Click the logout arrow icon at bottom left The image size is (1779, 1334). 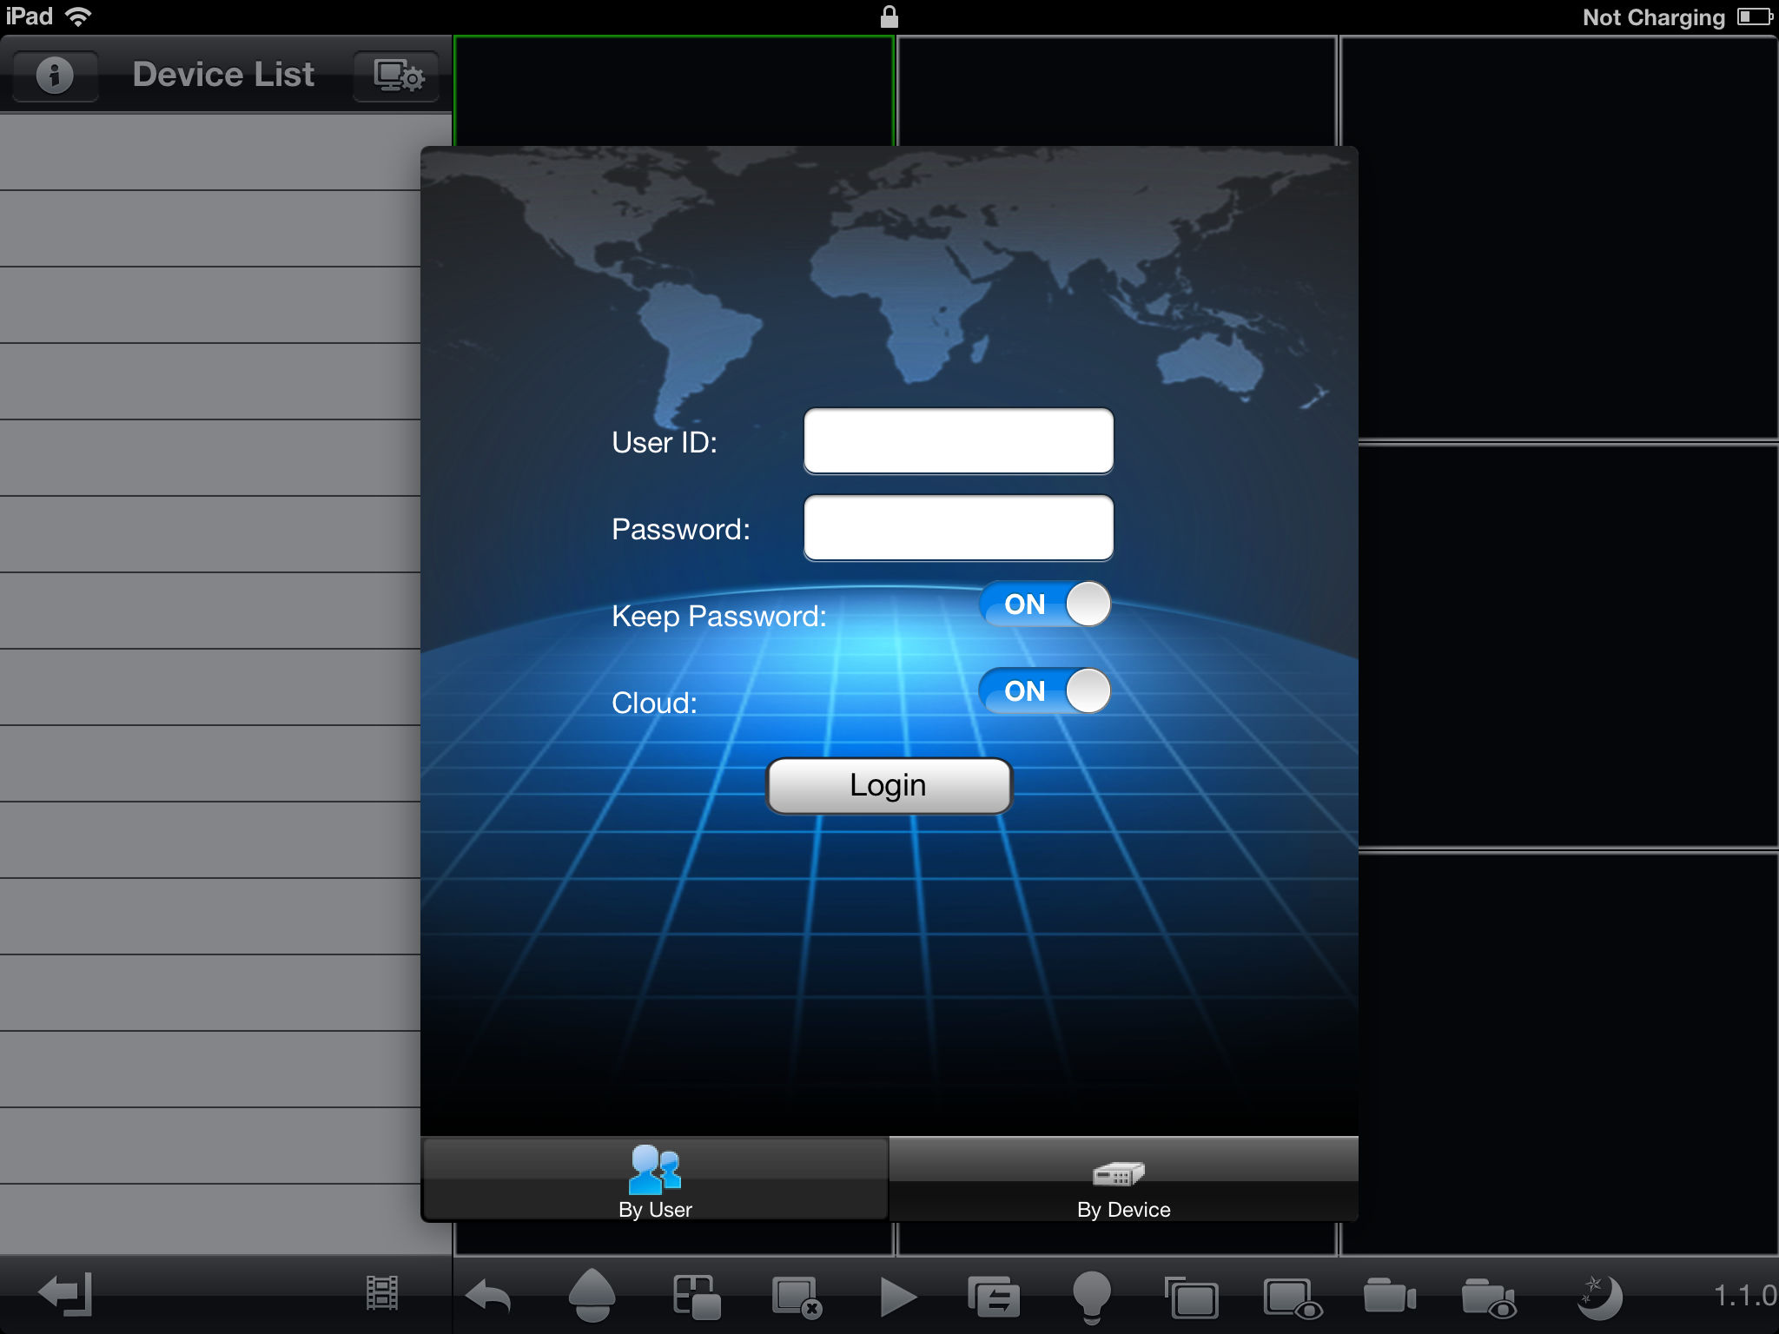(x=66, y=1295)
